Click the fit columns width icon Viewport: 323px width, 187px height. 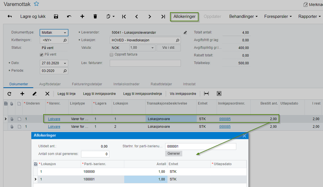[206, 94]
